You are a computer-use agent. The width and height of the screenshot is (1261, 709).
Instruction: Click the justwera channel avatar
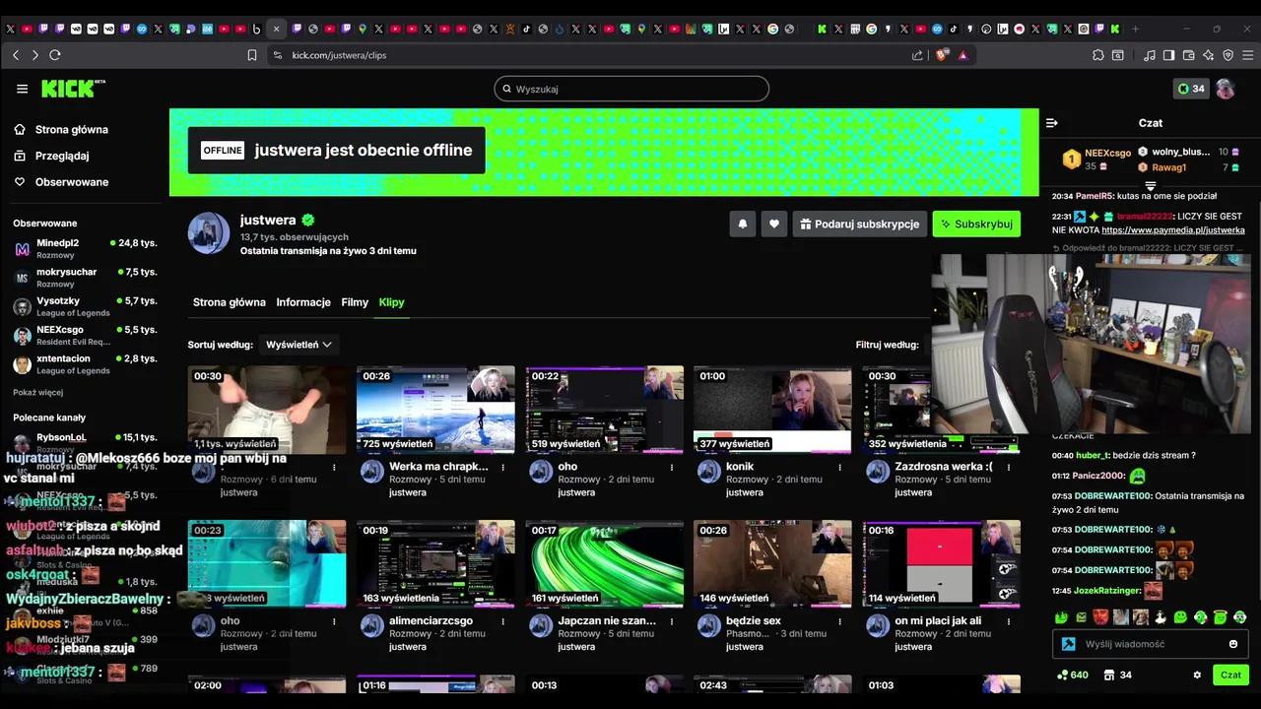click(x=209, y=233)
